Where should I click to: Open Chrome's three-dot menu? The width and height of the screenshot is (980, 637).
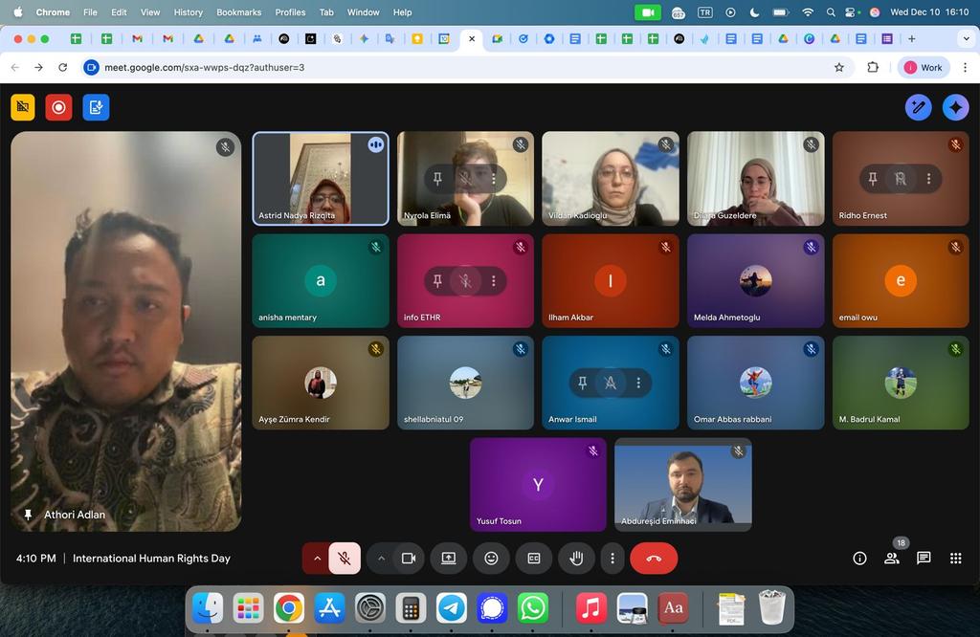[965, 68]
